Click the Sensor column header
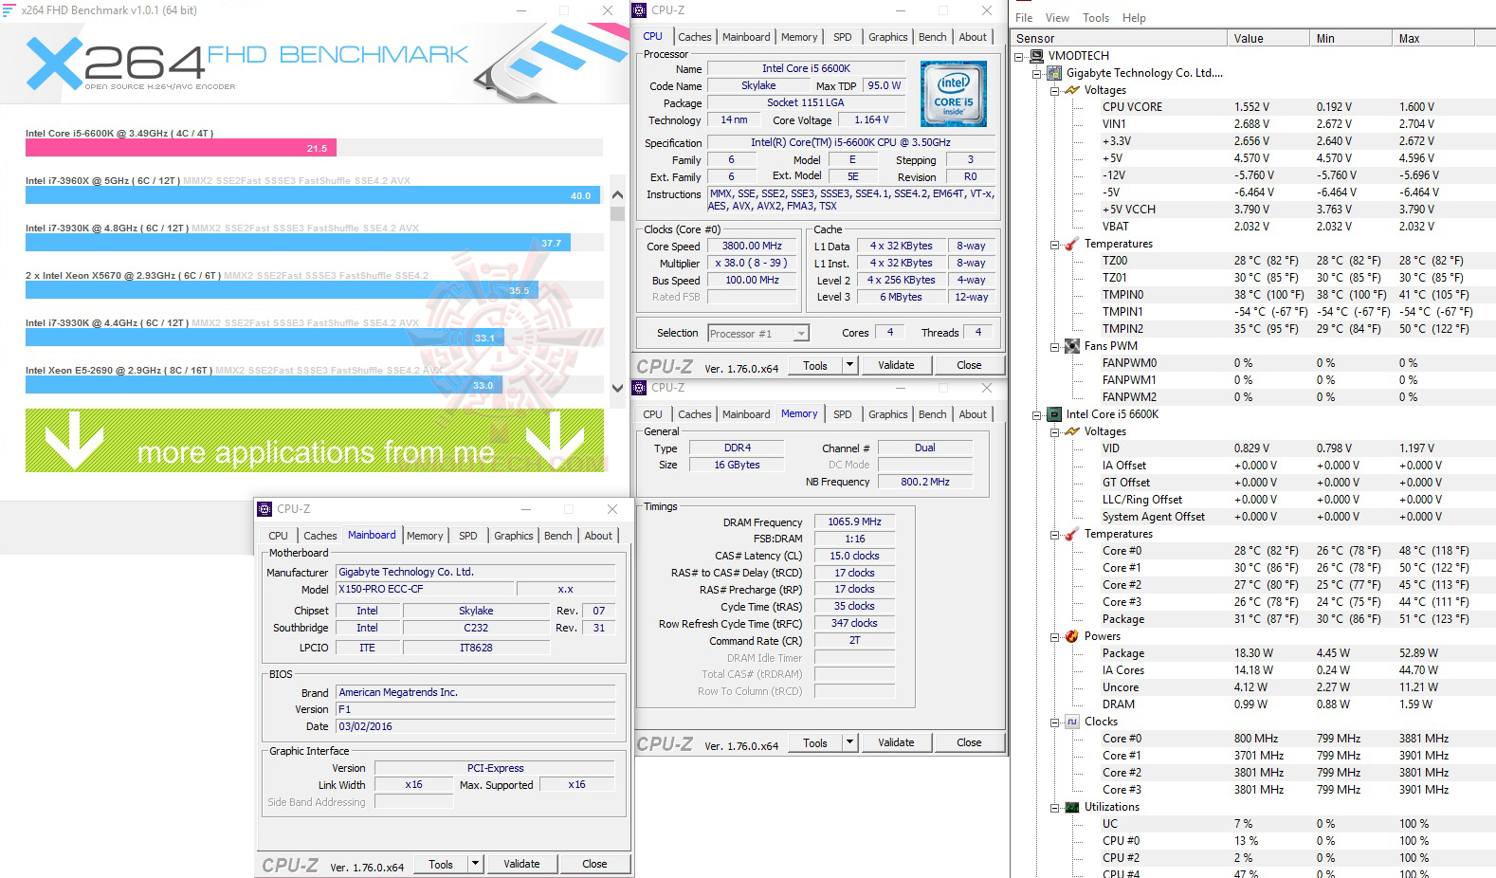Image resolution: width=1496 pixels, height=878 pixels. tap(1119, 39)
